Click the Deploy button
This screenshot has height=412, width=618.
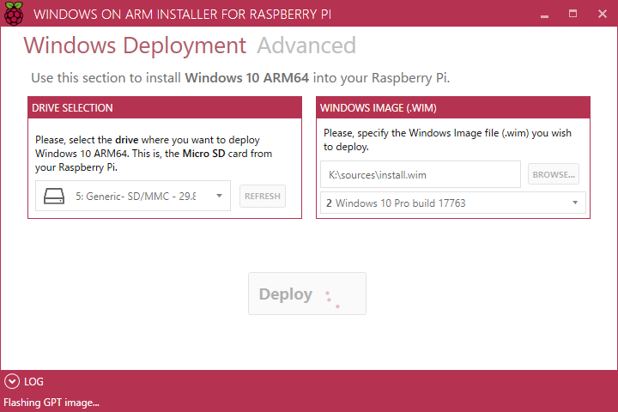(307, 294)
